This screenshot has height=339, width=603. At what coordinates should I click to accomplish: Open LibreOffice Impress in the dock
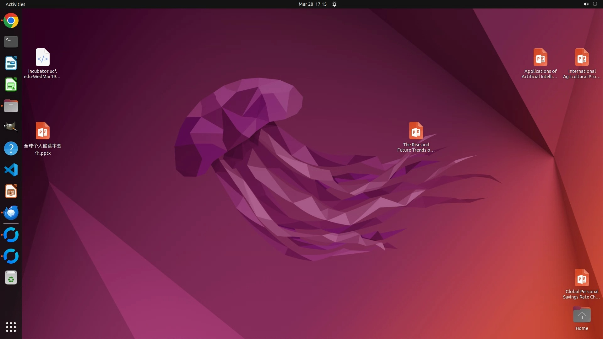11,191
